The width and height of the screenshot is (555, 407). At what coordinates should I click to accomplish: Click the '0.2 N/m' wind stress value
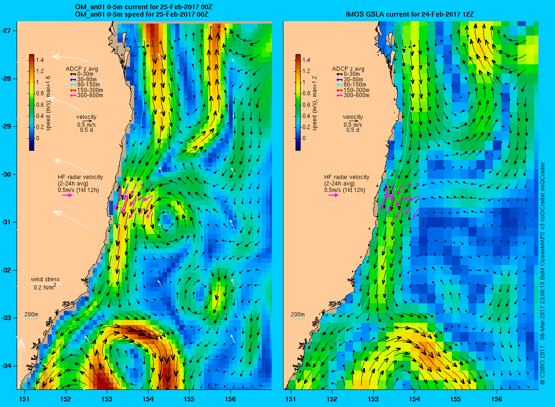point(44,287)
